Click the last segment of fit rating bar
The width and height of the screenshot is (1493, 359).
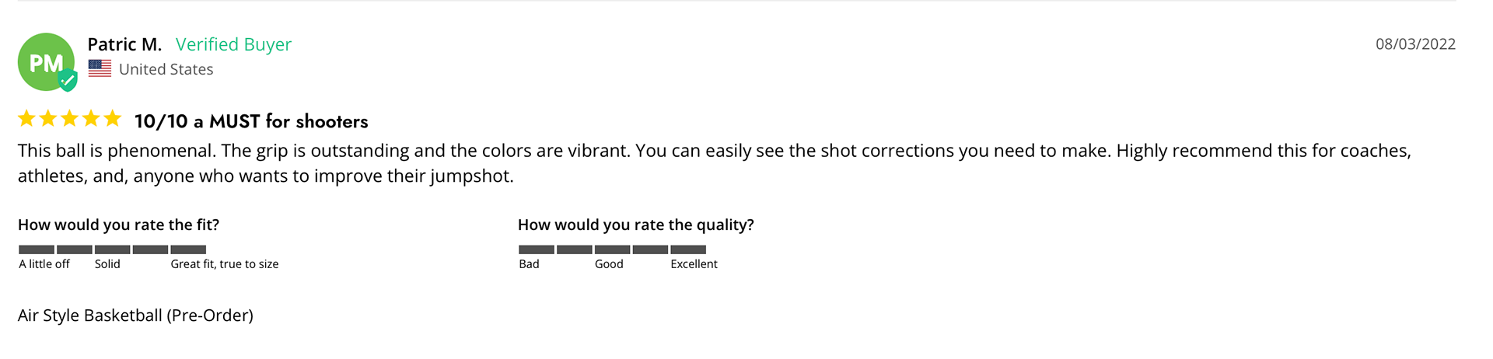(188, 249)
